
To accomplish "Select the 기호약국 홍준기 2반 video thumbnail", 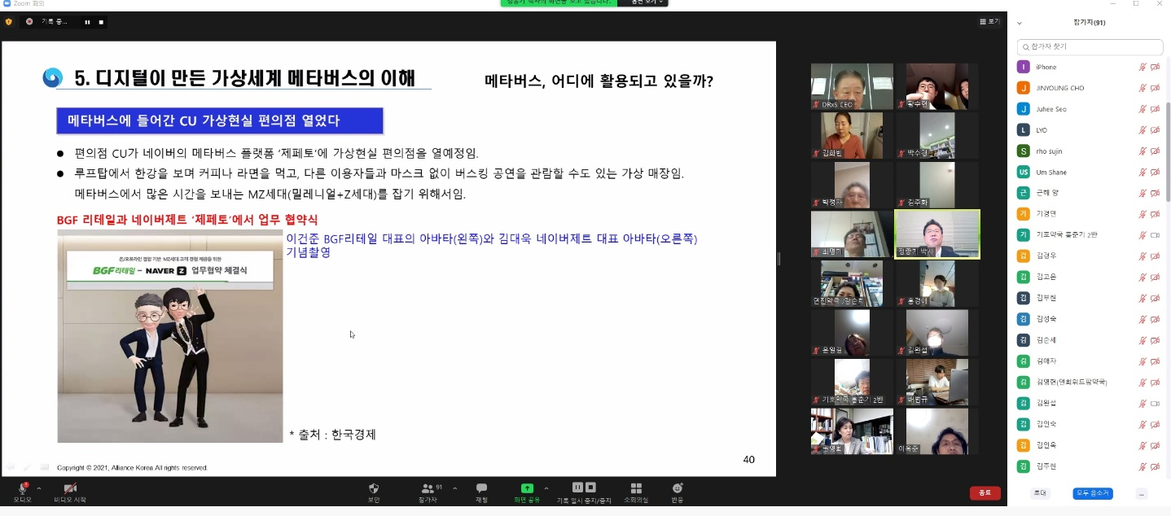I will (852, 382).
